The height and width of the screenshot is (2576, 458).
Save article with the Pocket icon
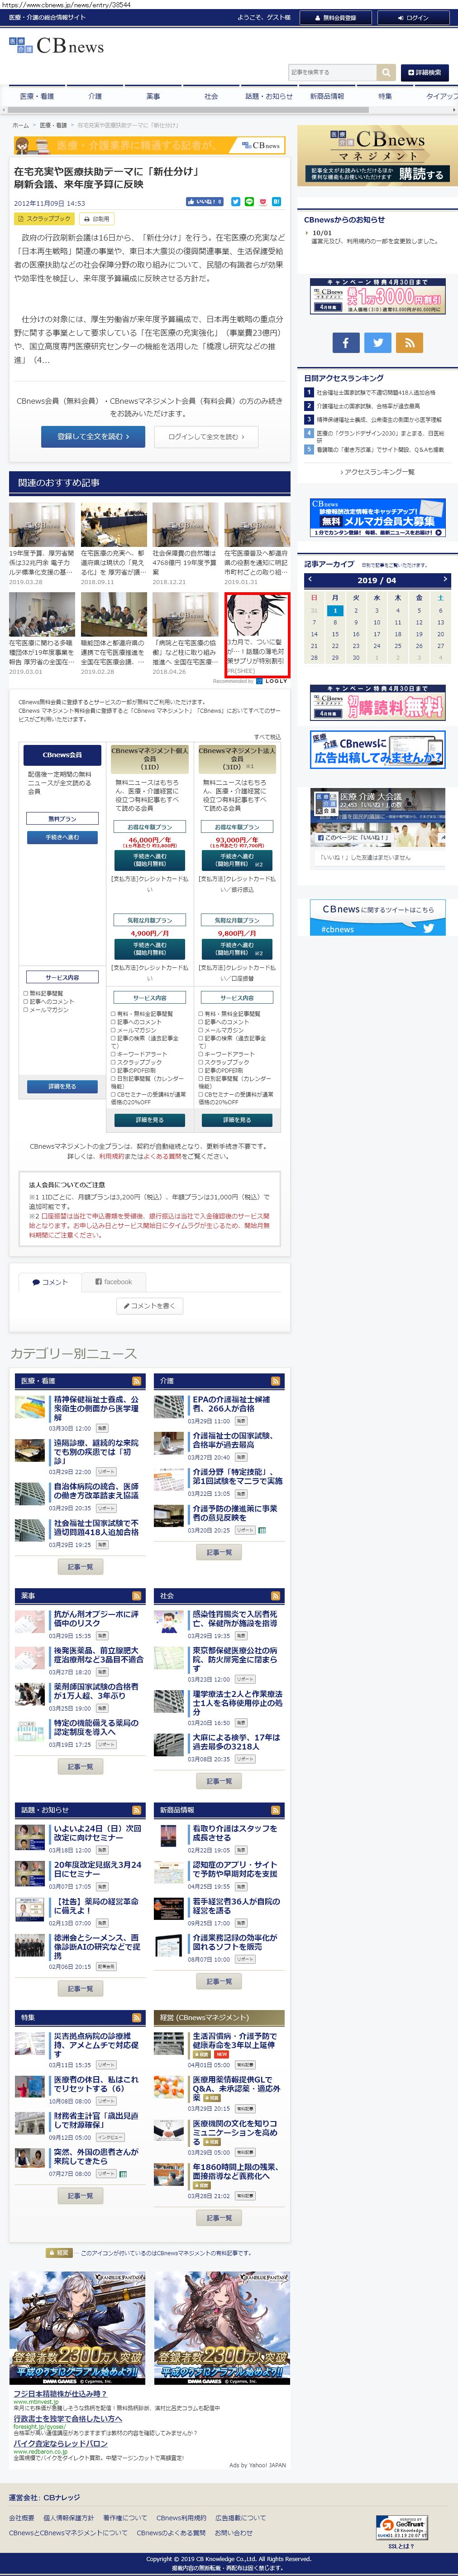click(x=263, y=202)
